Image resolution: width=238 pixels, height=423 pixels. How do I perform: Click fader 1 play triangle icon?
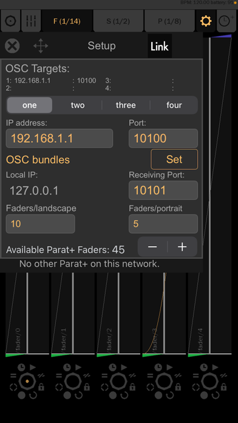click(78, 367)
